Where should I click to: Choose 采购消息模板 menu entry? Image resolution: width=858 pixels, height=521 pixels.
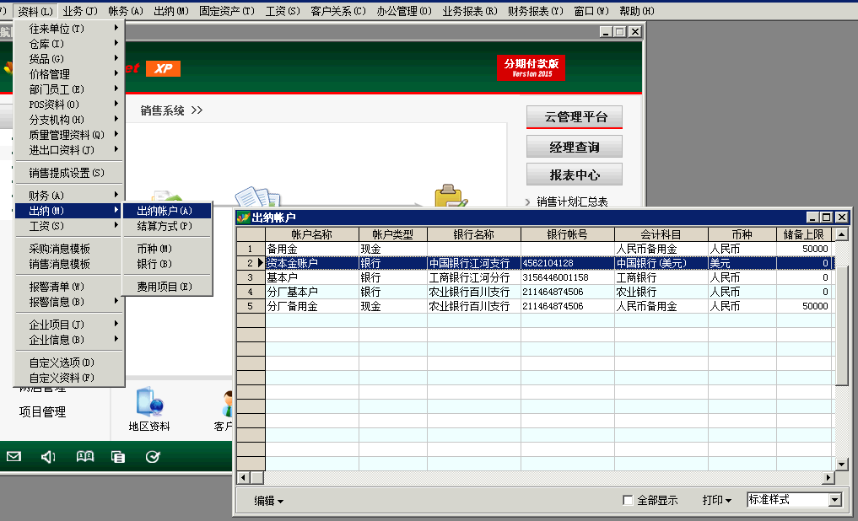(x=69, y=249)
